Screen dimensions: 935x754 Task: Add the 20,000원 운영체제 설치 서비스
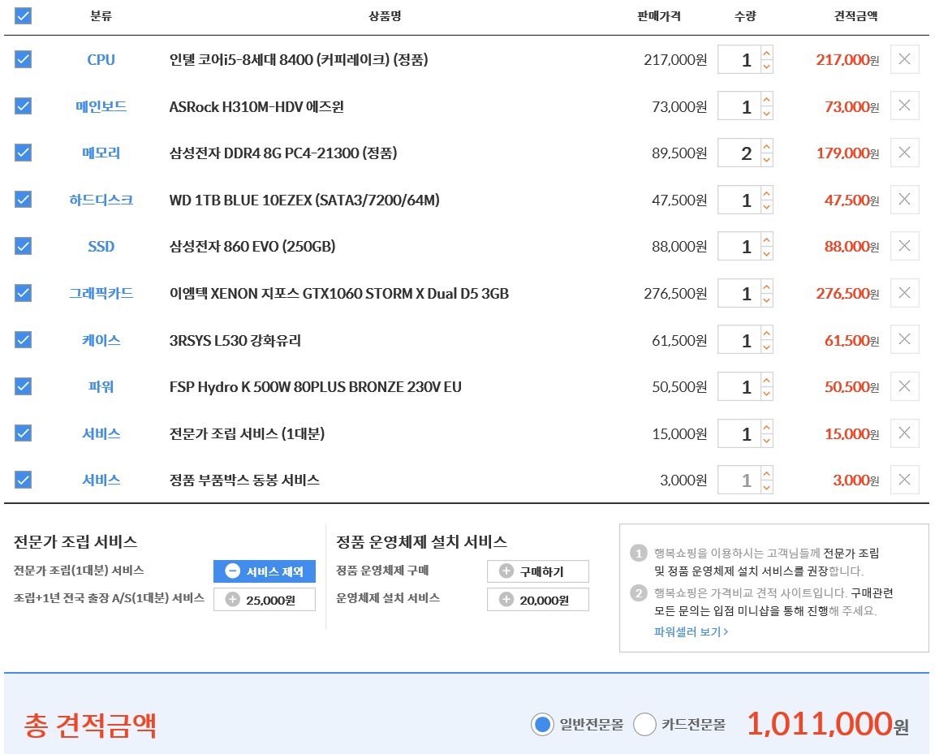point(538,600)
